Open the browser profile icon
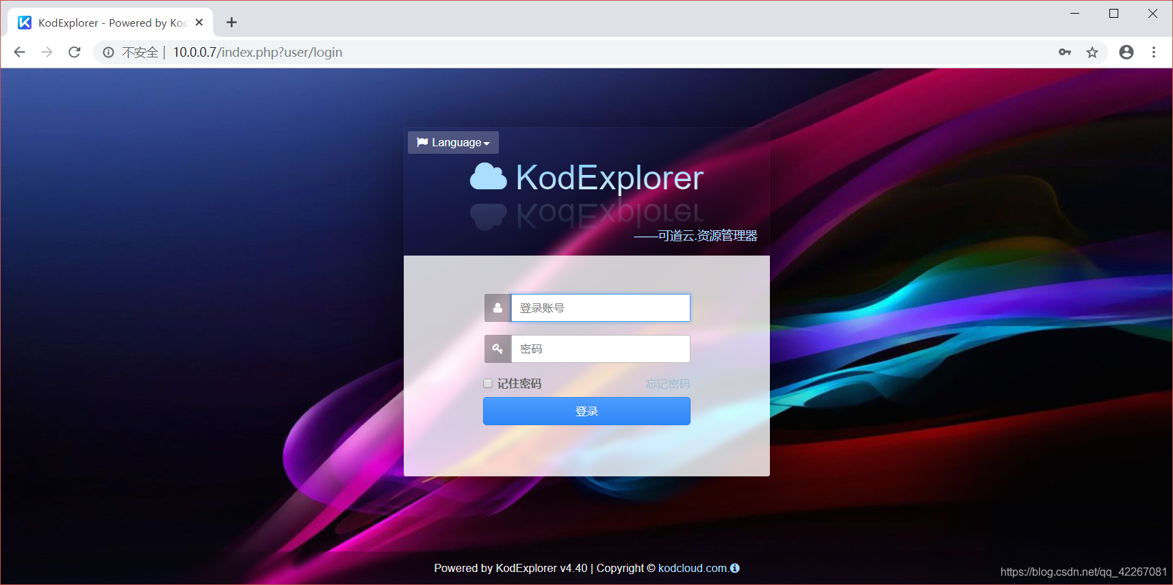The width and height of the screenshot is (1173, 585). tap(1126, 52)
